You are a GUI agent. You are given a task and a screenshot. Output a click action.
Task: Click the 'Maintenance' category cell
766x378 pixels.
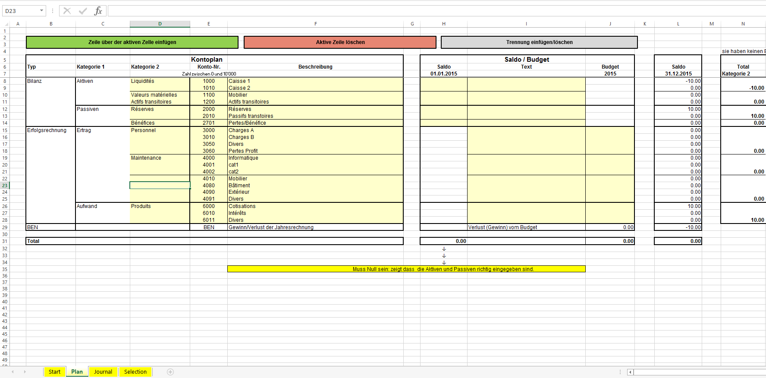(x=160, y=158)
